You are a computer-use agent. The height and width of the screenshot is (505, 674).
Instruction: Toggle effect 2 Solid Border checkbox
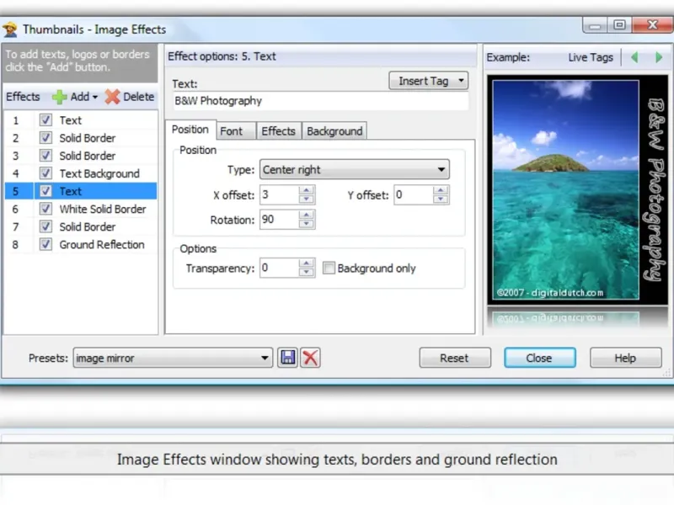click(45, 138)
